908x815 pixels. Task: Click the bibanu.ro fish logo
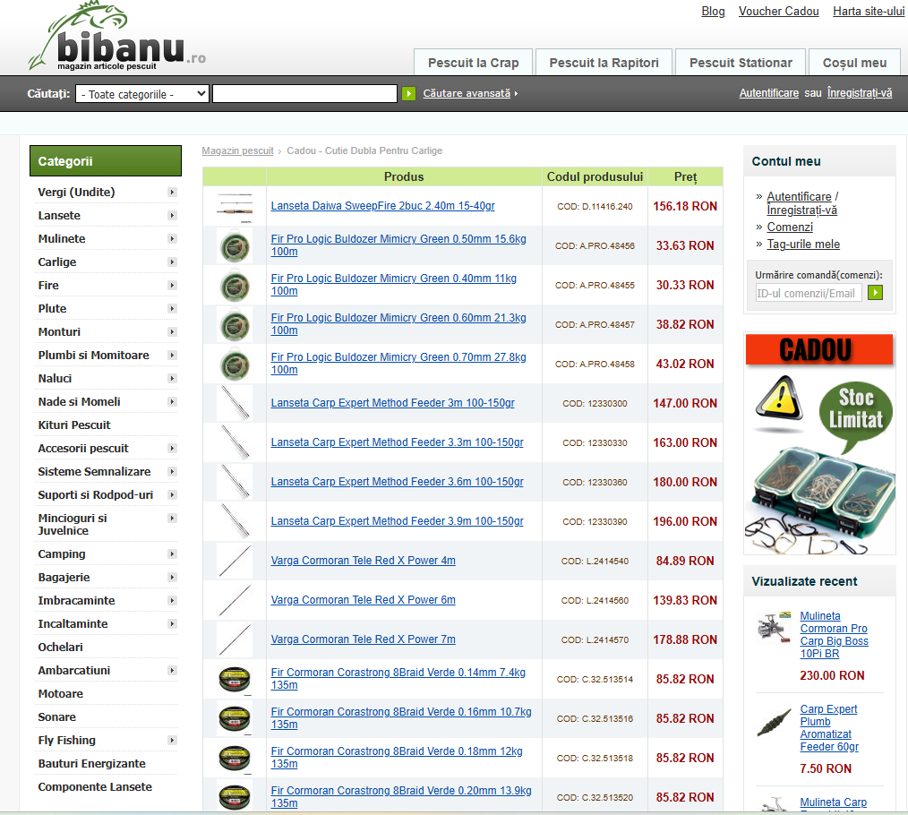[116, 36]
